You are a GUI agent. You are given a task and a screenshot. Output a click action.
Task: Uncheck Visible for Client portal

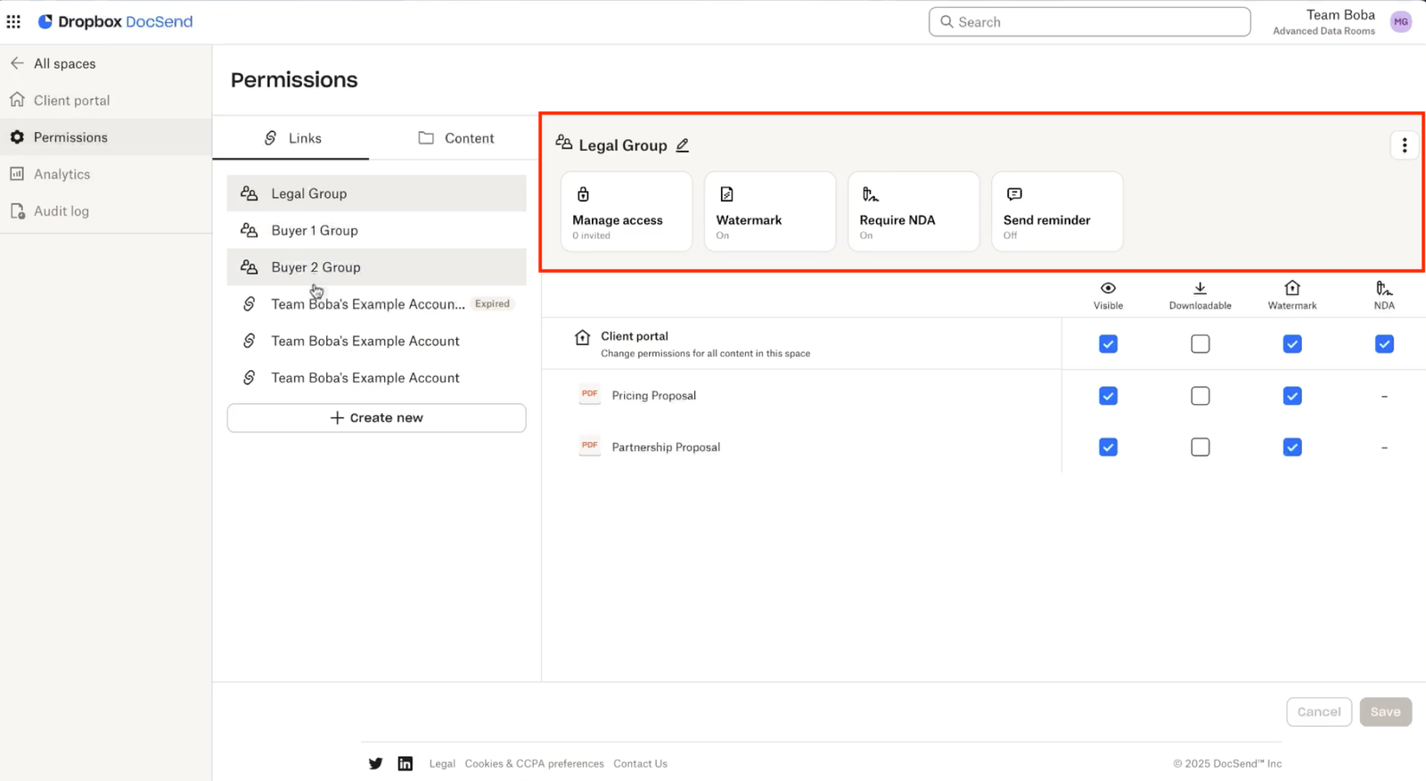coord(1108,344)
